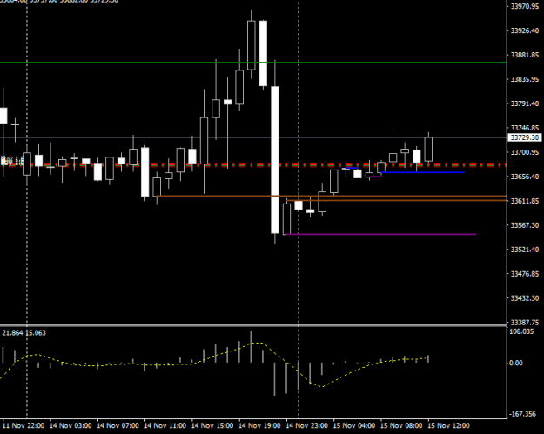Select the upper brown horizontal line

332,197
